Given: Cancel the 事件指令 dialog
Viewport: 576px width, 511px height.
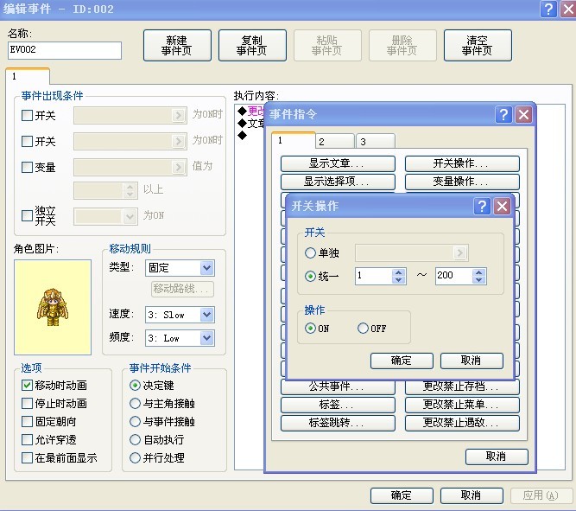Looking at the screenshot, I should click(497, 457).
